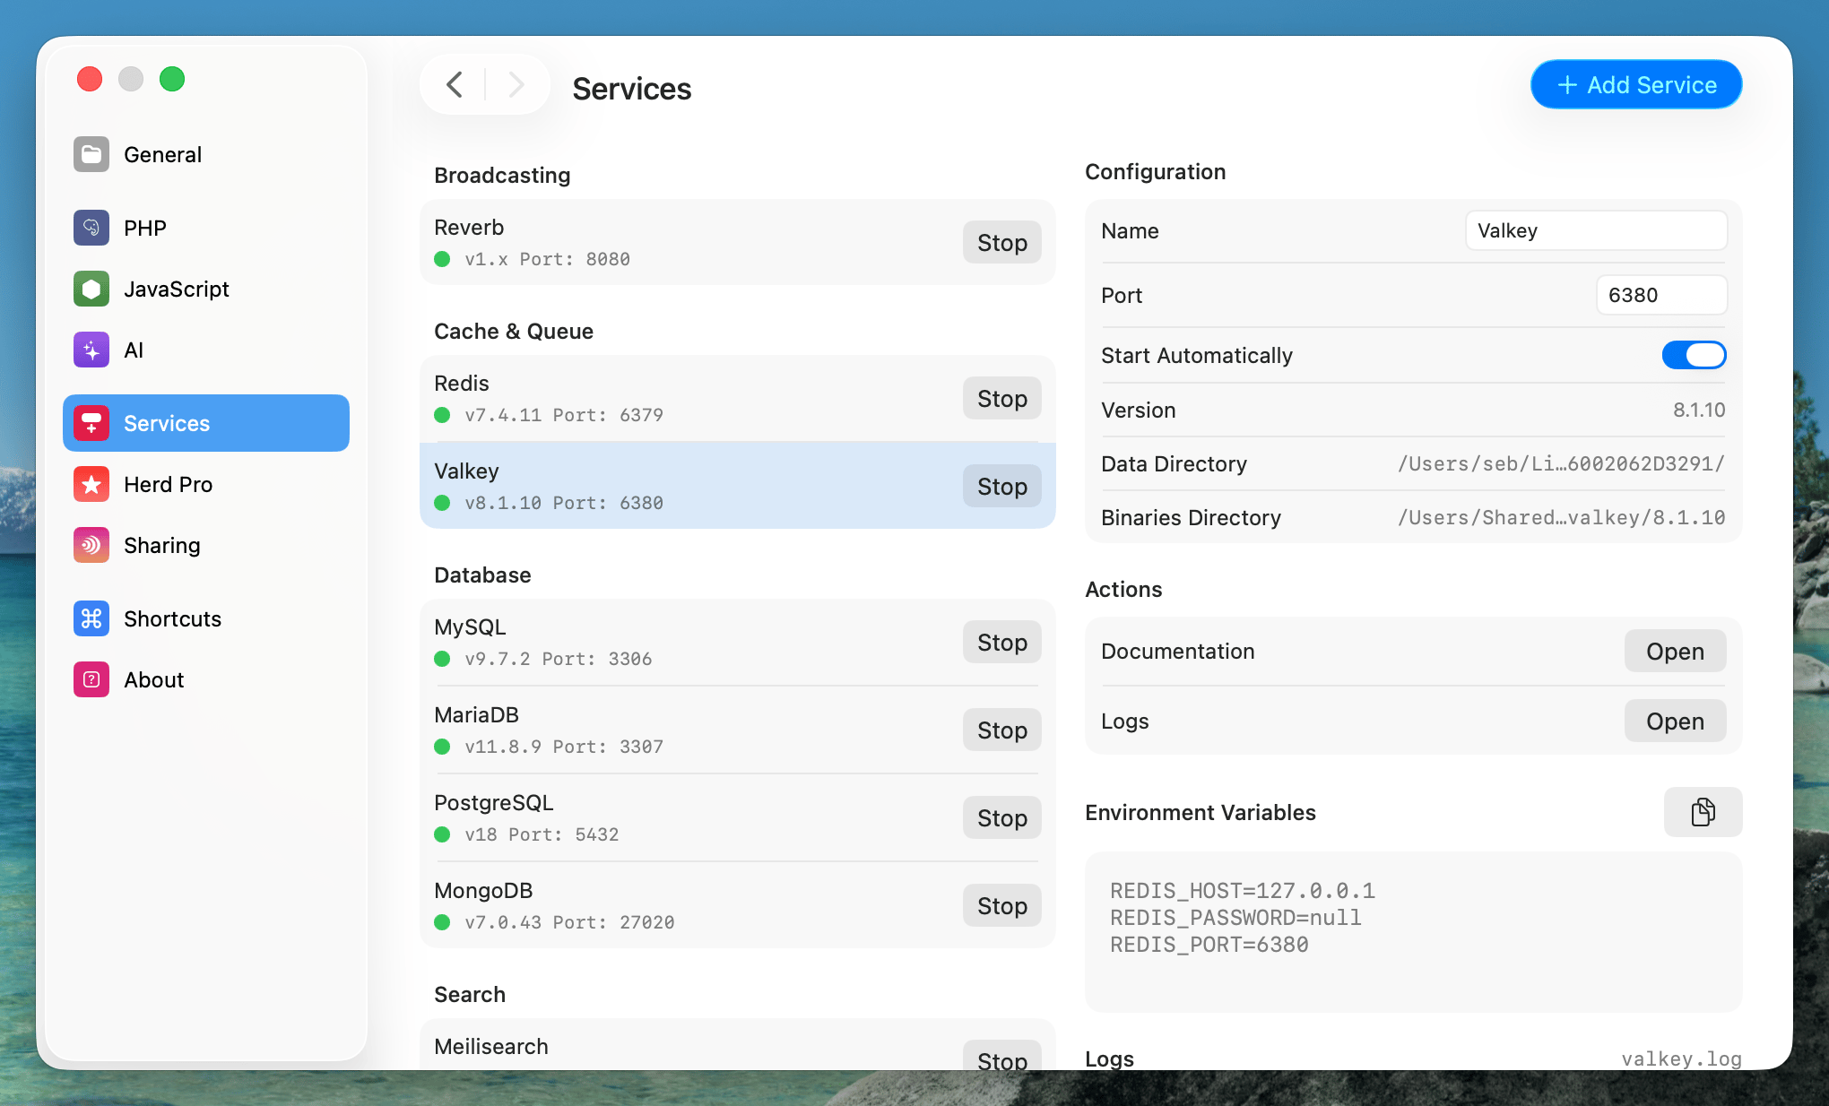Image resolution: width=1829 pixels, height=1106 pixels.
Task: Click the Port field showing 6380
Action: click(1661, 295)
